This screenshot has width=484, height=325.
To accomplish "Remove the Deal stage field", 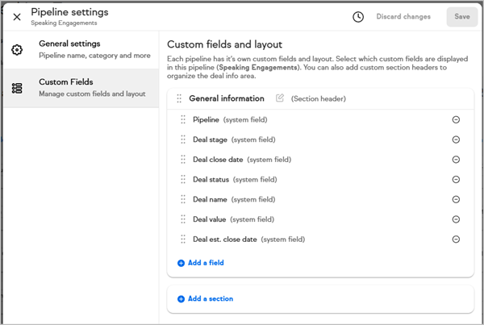I will 456,140.
